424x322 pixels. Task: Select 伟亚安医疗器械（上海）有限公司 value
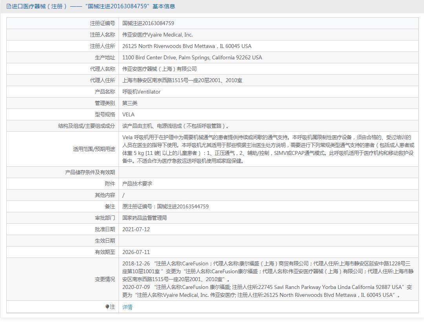pos(159,69)
